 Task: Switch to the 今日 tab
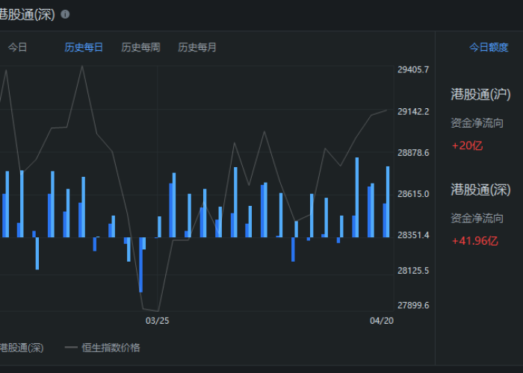[17, 47]
